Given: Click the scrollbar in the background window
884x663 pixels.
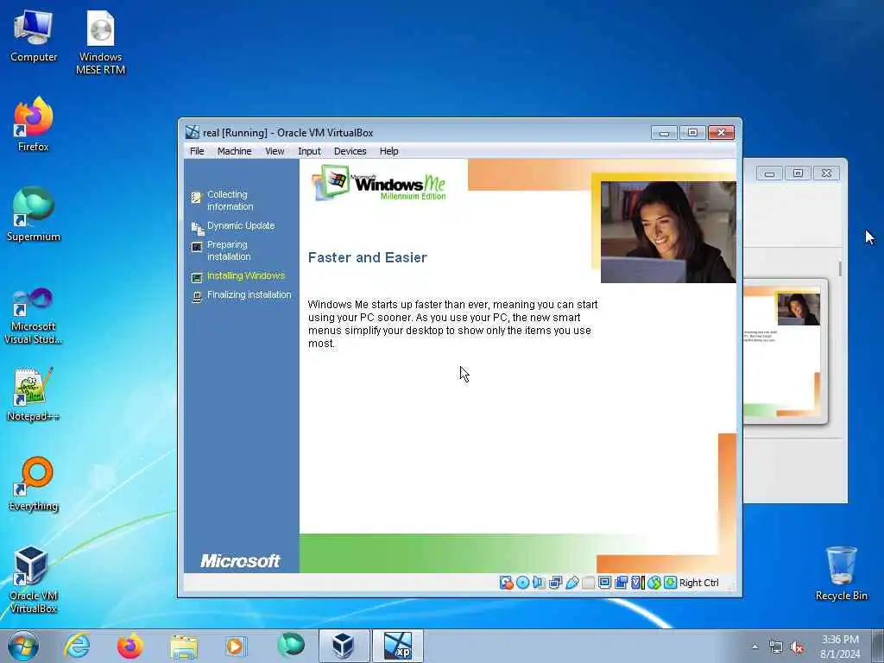Looking at the screenshot, I should (x=840, y=269).
